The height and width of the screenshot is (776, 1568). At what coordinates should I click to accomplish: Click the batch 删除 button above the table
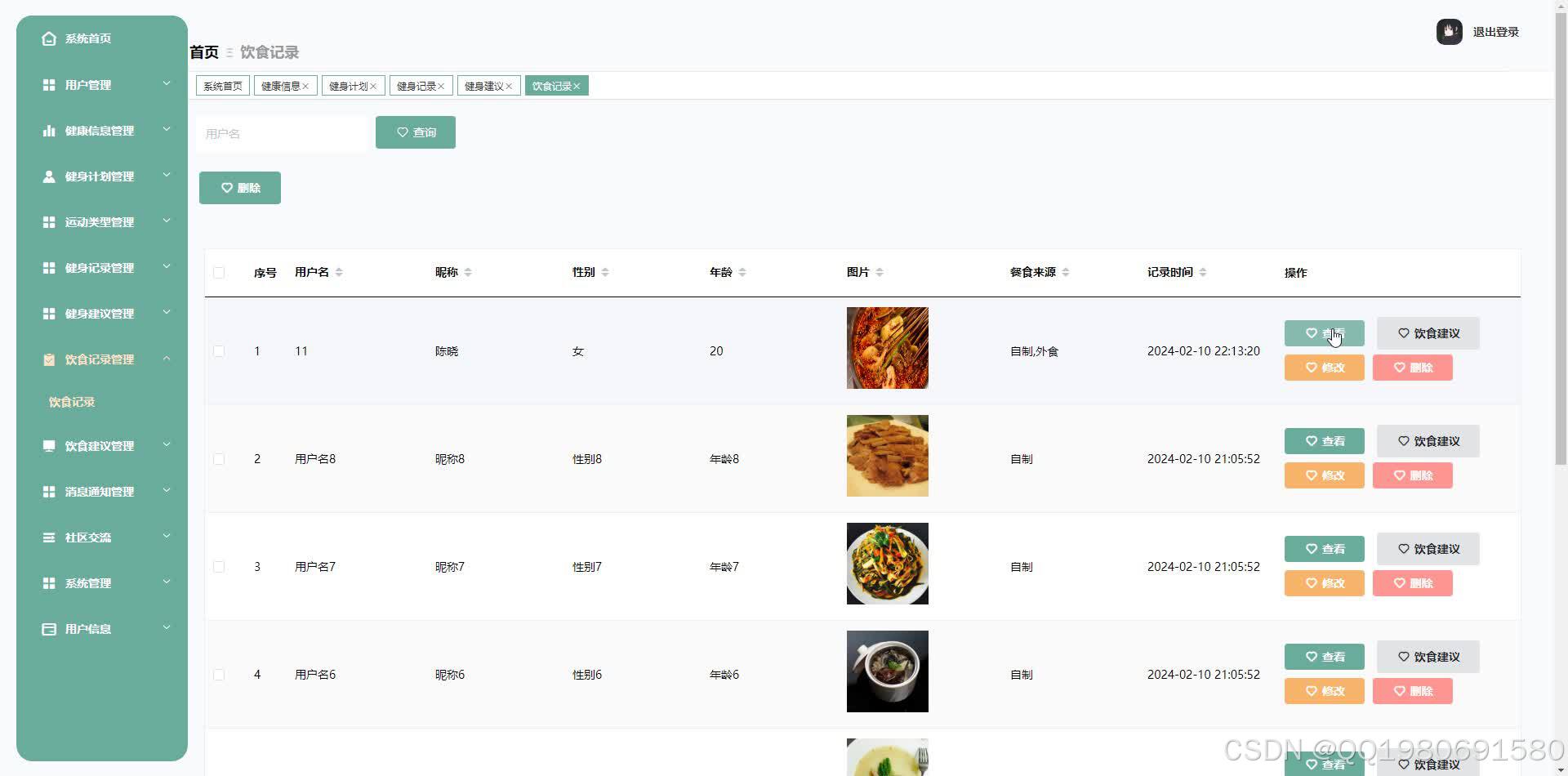coord(240,188)
